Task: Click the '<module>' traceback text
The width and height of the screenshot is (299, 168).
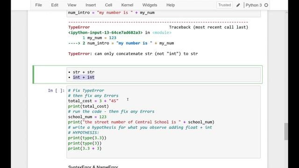Action: tap(162, 33)
